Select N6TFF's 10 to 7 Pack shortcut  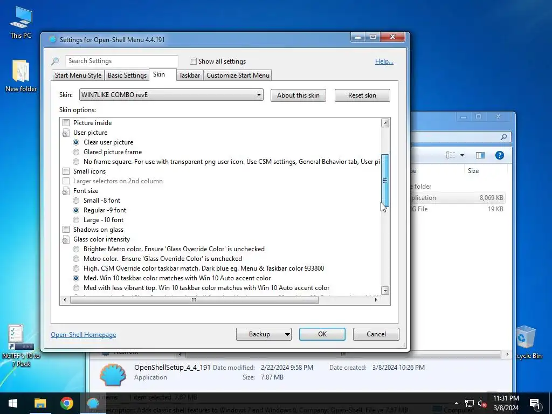click(x=21, y=346)
